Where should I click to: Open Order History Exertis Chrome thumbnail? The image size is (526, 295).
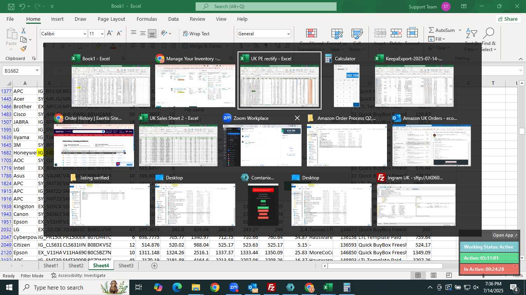94,145
